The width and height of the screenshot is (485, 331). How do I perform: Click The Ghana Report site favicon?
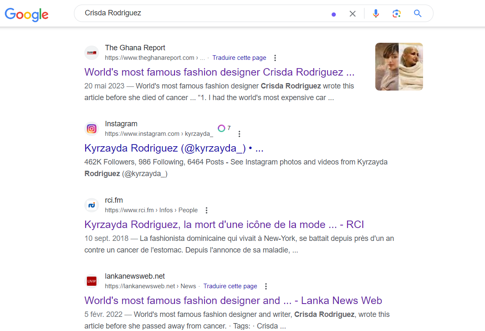(x=91, y=53)
